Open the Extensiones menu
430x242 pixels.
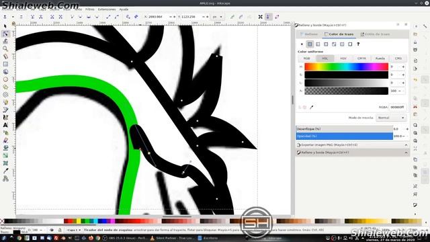tap(107, 9)
